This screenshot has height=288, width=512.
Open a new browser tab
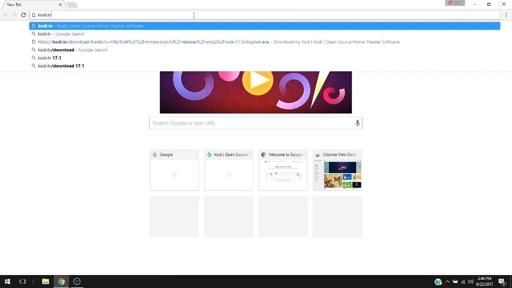(72, 5)
